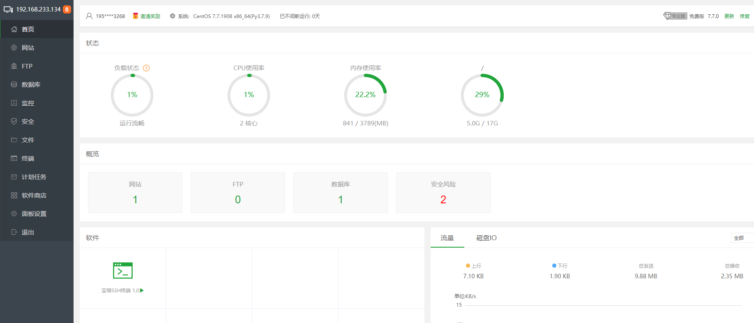The height and width of the screenshot is (323, 754).
Task: Click the monitoring chart icon beside 监控
Action: coord(14,103)
